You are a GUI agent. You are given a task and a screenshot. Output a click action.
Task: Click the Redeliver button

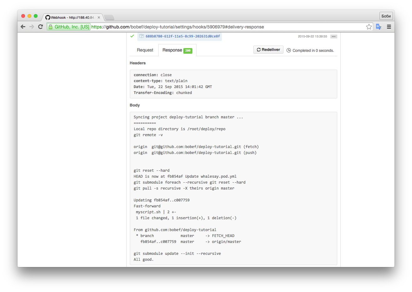pyautogui.click(x=268, y=50)
